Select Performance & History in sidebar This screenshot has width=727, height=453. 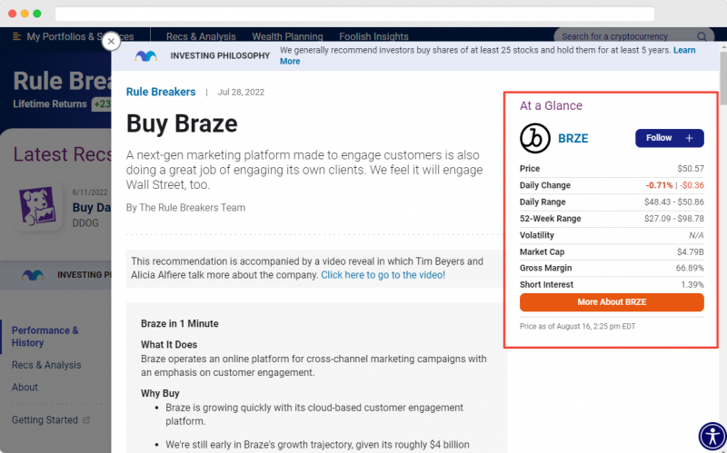[x=45, y=336]
